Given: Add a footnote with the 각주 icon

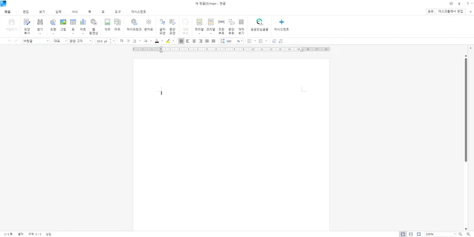Looking at the screenshot, I should (x=107, y=25).
